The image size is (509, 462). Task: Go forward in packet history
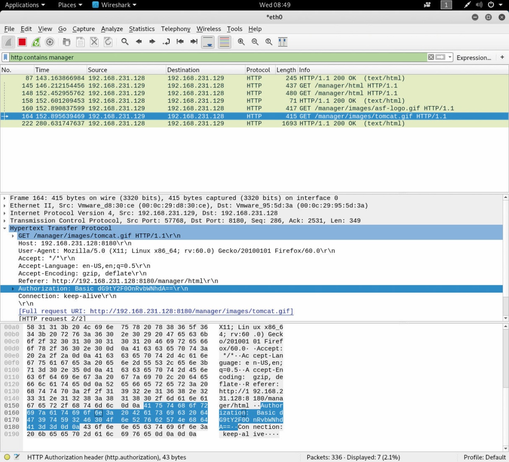(x=152, y=42)
